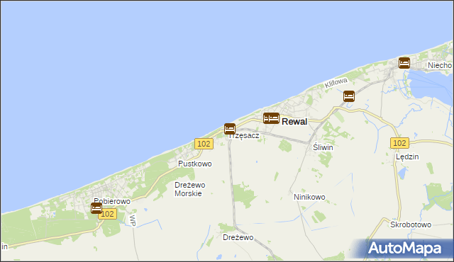Click the hotel icon at Trzęsacz
Image resolution: width=454 pixels, height=262 pixels.
pyautogui.click(x=230, y=129)
